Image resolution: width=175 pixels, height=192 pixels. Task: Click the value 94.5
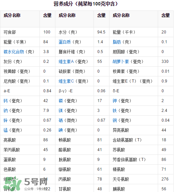(101, 32)
